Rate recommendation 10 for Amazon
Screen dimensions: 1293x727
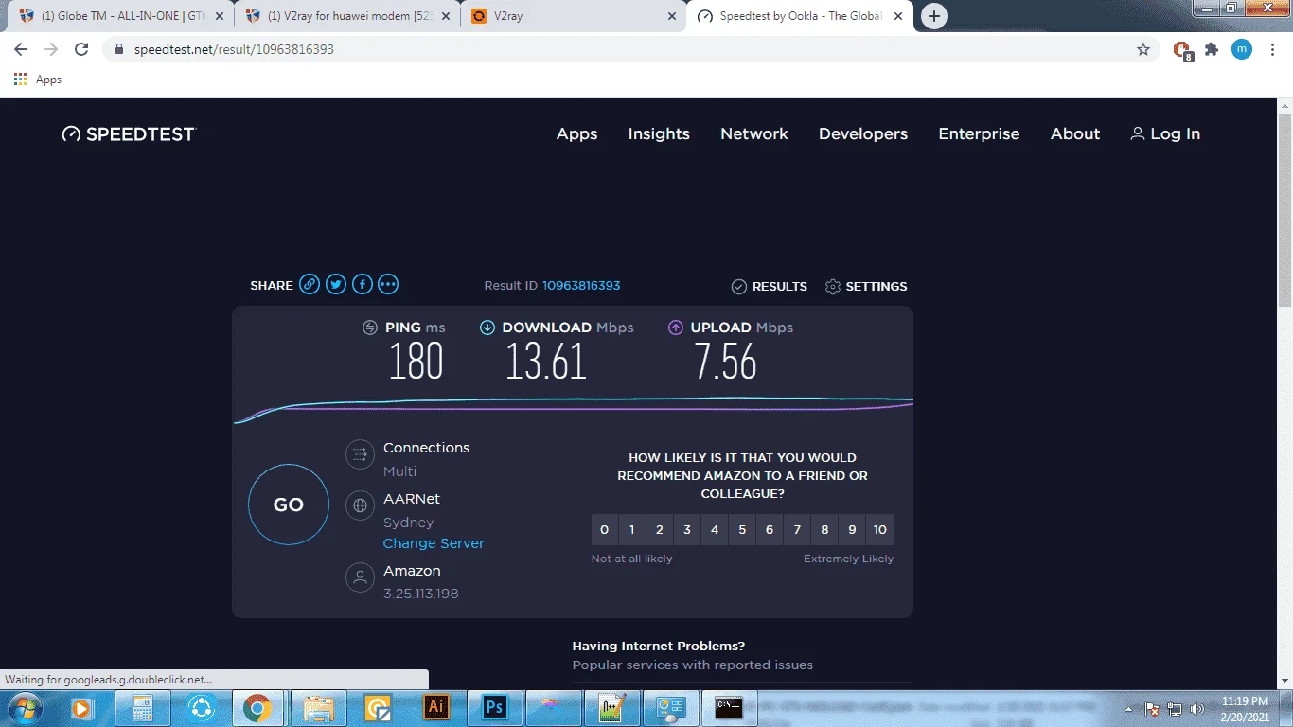[880, 530]
